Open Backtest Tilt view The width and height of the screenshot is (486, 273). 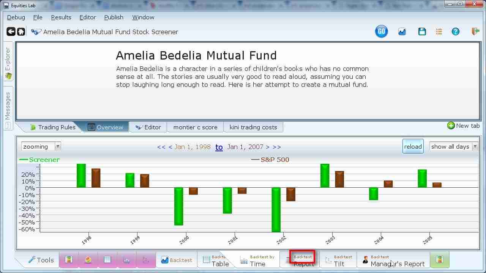pyautogui.click(x=339, y=260)
